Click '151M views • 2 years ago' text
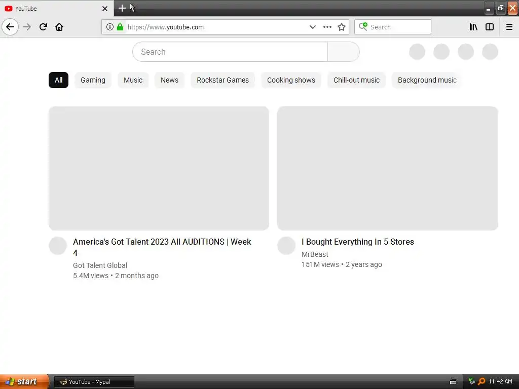Viewport: 519px width, 389px height. click(x=342, y=264)
